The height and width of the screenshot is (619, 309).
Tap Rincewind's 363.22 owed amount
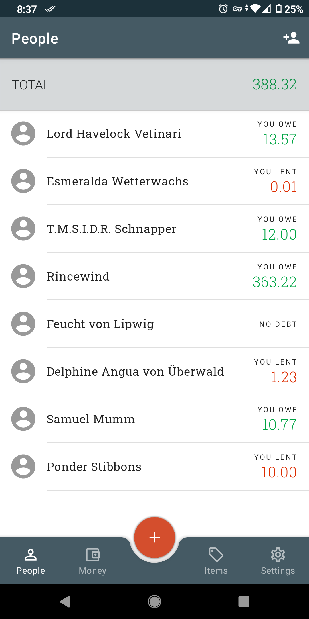274,282
